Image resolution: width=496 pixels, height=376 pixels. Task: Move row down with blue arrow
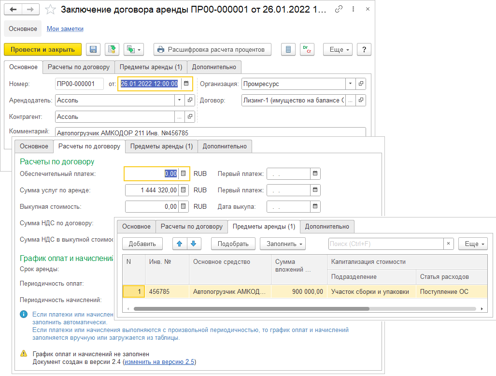193,244
